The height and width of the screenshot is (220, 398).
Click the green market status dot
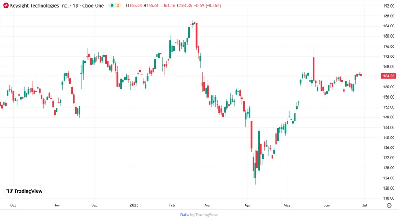click(x=112, y=5)
